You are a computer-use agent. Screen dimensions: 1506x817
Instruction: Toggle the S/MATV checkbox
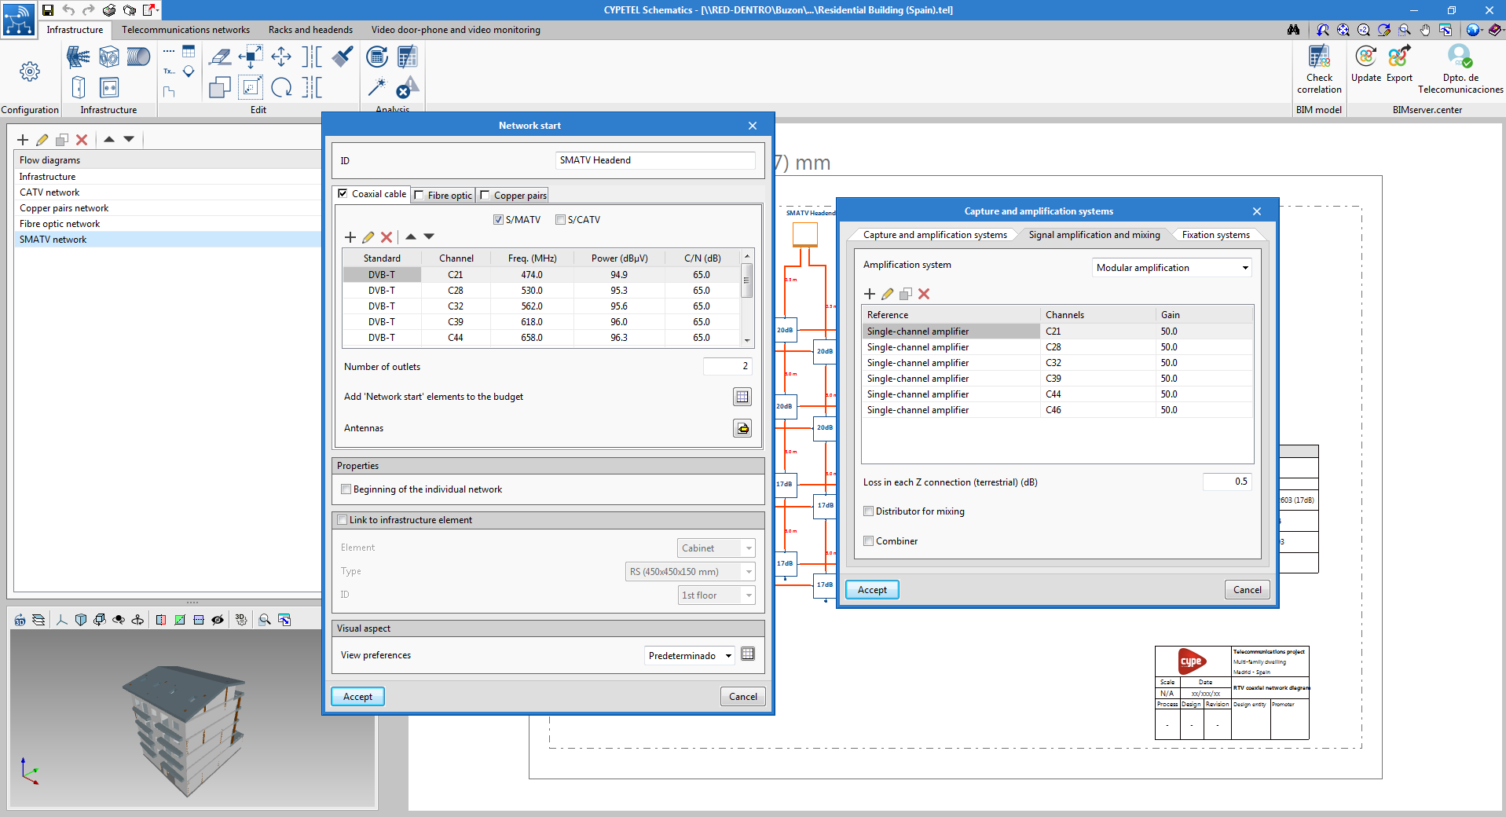point(498,220)
